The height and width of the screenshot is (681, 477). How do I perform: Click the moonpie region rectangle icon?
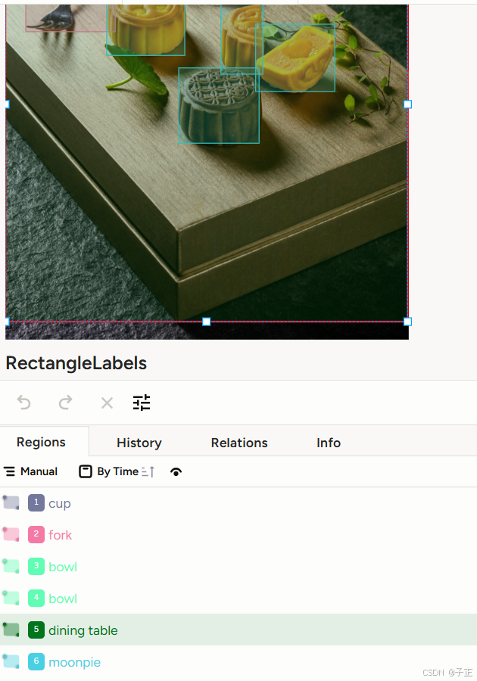point(11,662)
